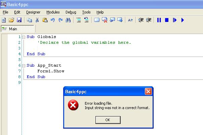Run the program with the play icon
Screen dimensions: 203x135
click(182, 20)
